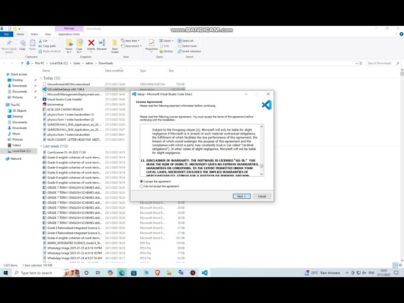
Task: Click Pin to Quick access in Explorer ribbon
Action: [9, 46]
